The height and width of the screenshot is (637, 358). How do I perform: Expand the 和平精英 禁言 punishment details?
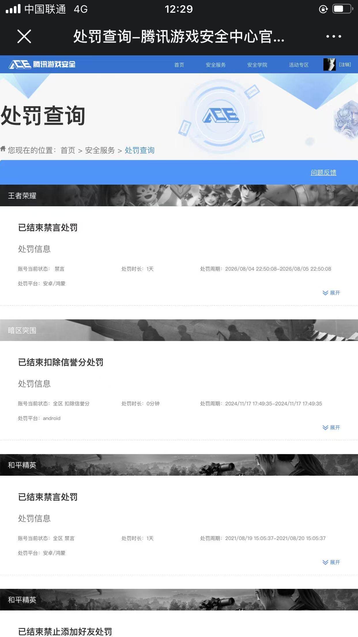(x=331, y=562)
